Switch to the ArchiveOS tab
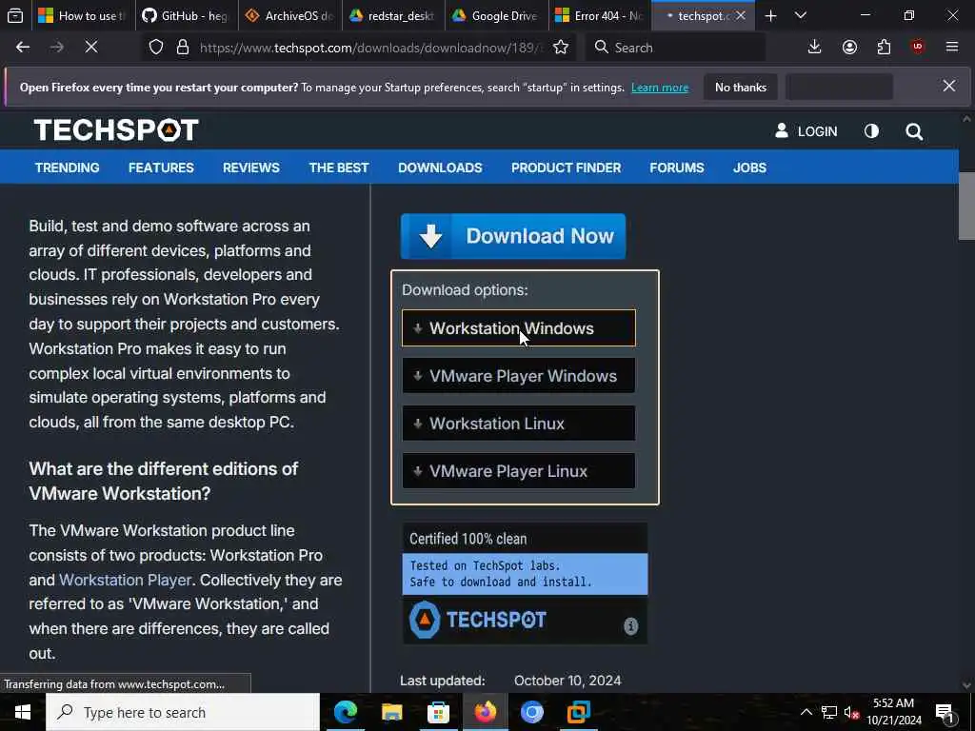 (x=289, y=15)
